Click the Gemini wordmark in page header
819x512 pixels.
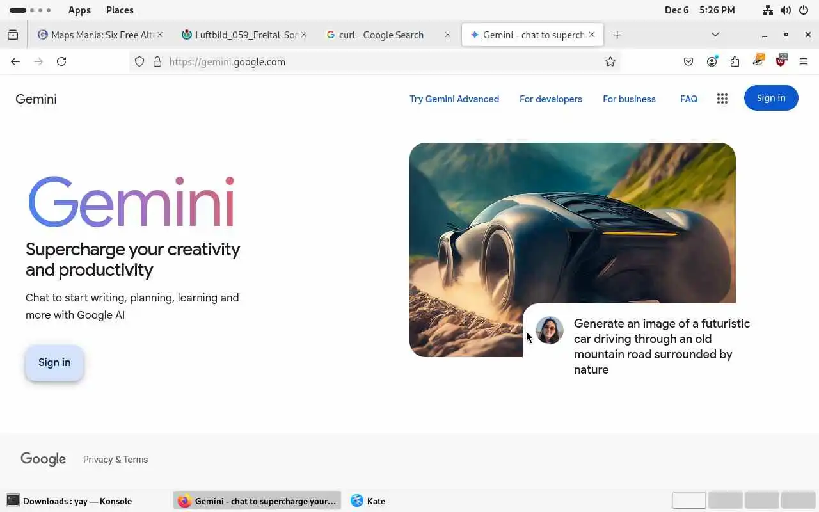pos(36,99)
